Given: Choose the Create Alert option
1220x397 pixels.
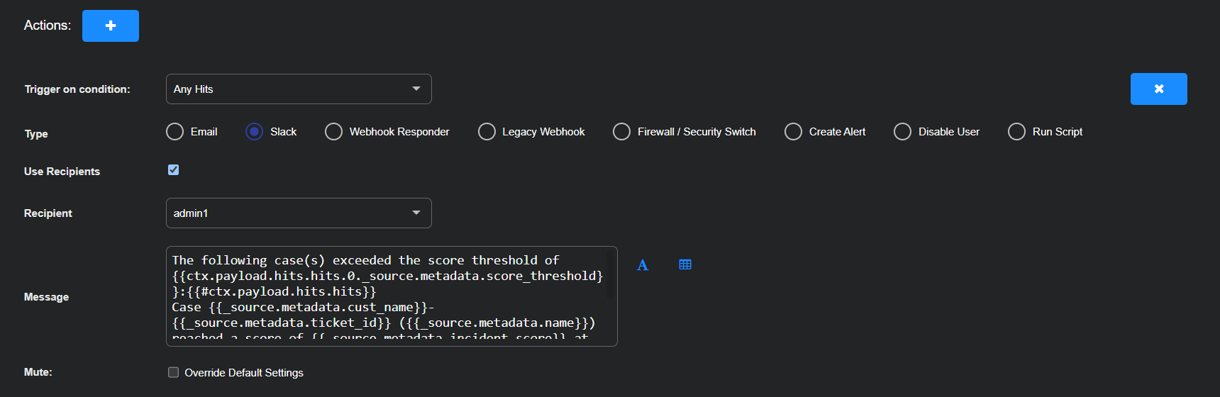Looking at the screenshot, I should pos(793,132).
